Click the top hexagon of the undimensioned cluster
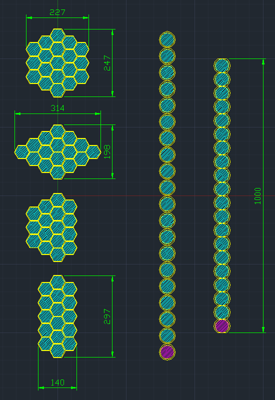 tap(57, 199)
